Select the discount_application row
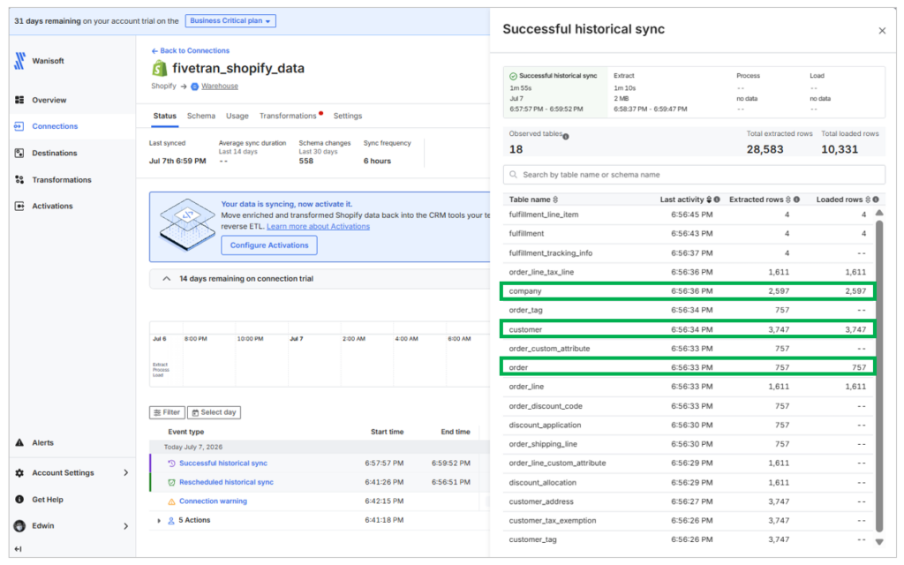 point(688,426)
